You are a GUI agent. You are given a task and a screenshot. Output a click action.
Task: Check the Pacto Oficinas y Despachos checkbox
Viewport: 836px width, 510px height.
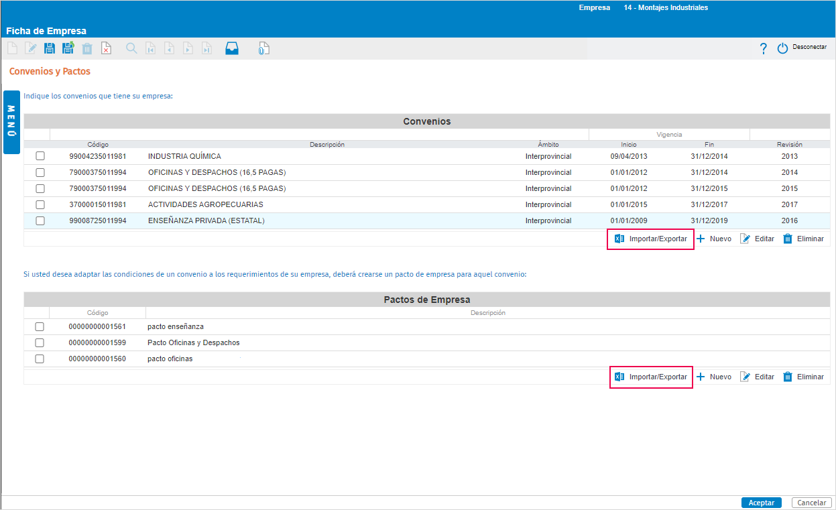coord(40,342)
